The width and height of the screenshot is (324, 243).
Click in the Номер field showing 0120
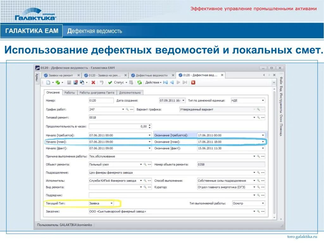click(x=101, y=100)
